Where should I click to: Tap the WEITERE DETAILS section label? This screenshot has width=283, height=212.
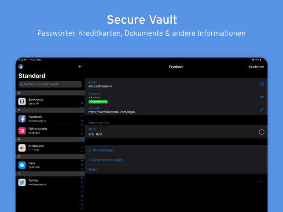coord(99,123)
